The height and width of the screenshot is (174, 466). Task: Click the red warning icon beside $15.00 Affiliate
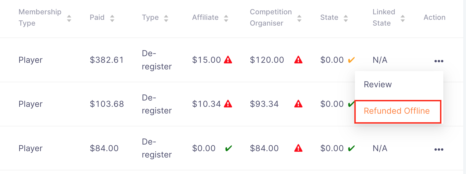(228, 60)
